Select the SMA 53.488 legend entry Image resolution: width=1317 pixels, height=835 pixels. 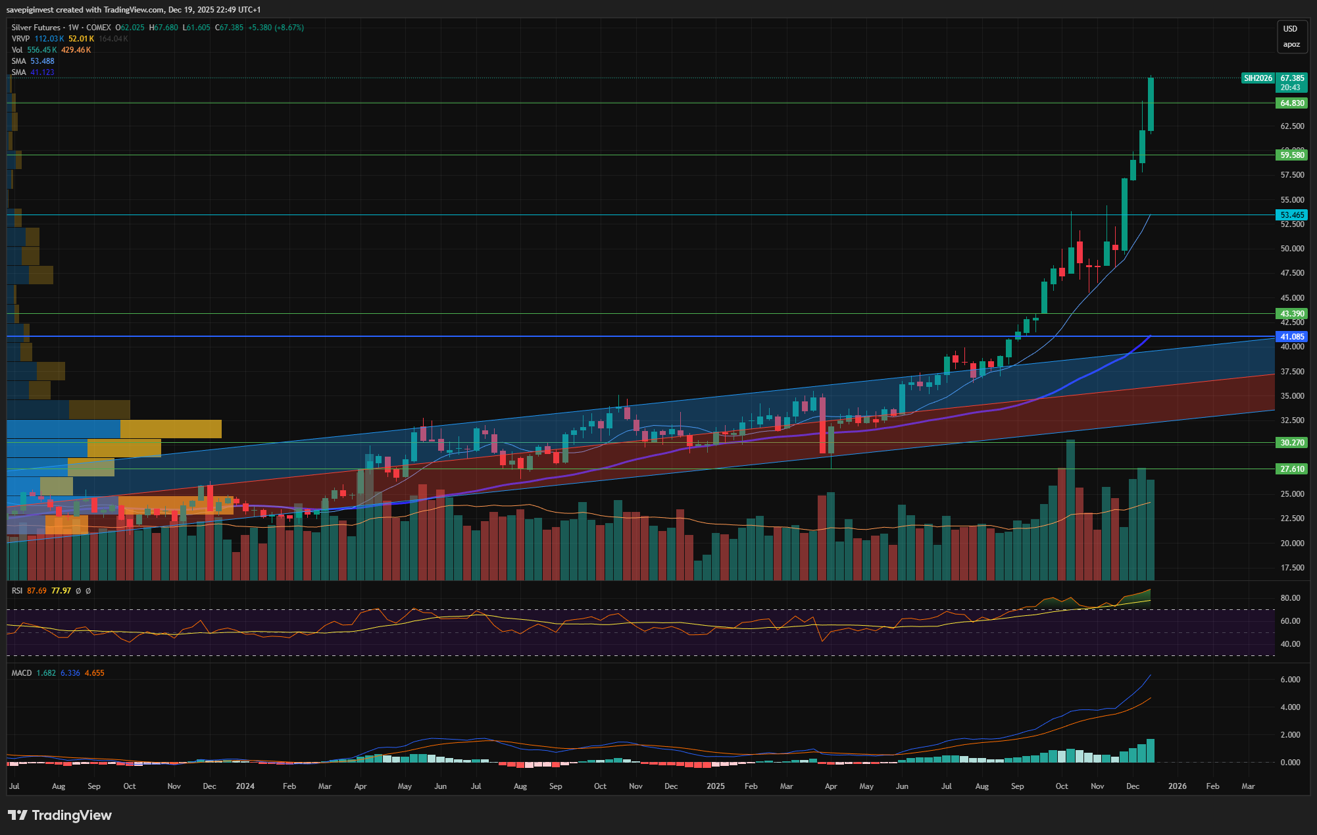(x=18, y=61)
